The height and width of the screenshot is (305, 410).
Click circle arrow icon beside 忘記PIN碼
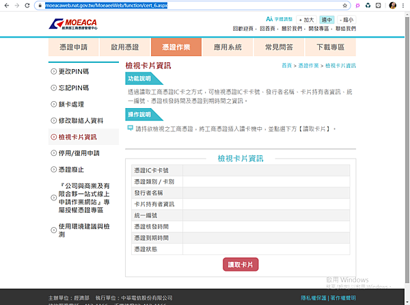(x=53, y=88)
